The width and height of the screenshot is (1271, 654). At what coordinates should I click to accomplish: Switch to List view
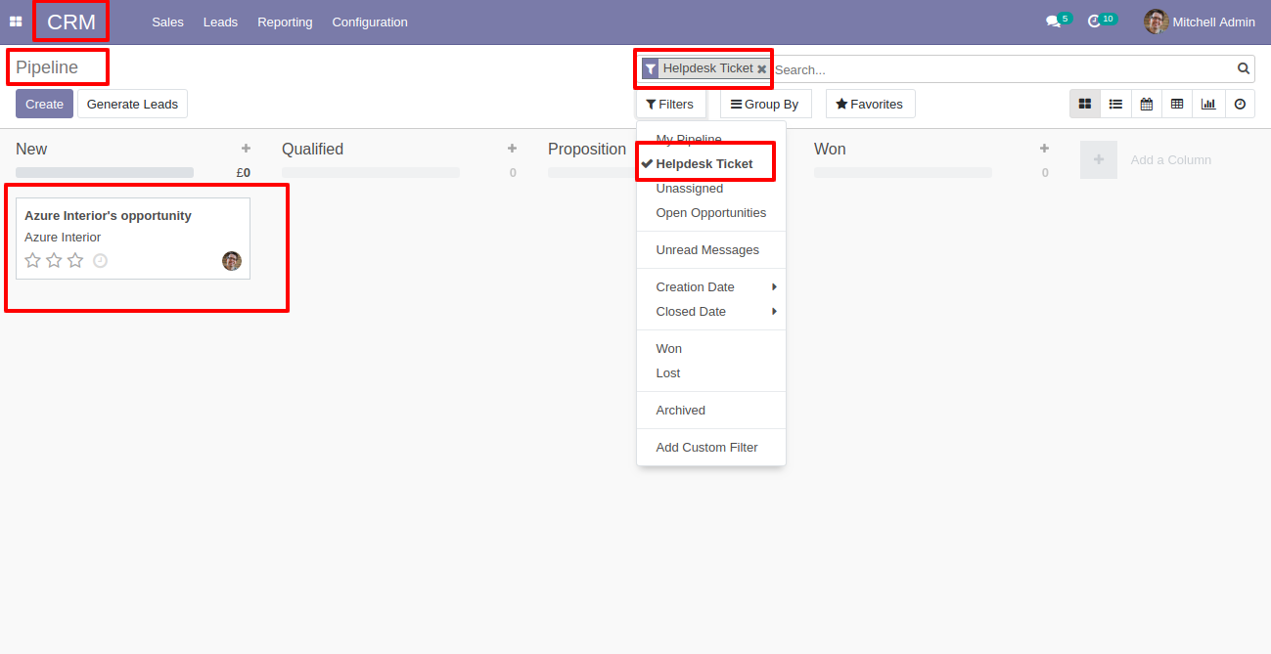tap(1115, 104)
